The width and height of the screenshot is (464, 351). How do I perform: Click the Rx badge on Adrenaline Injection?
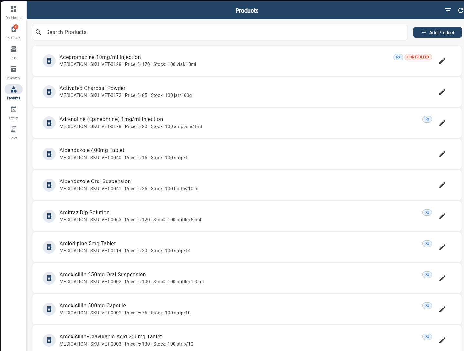point(427,119)
